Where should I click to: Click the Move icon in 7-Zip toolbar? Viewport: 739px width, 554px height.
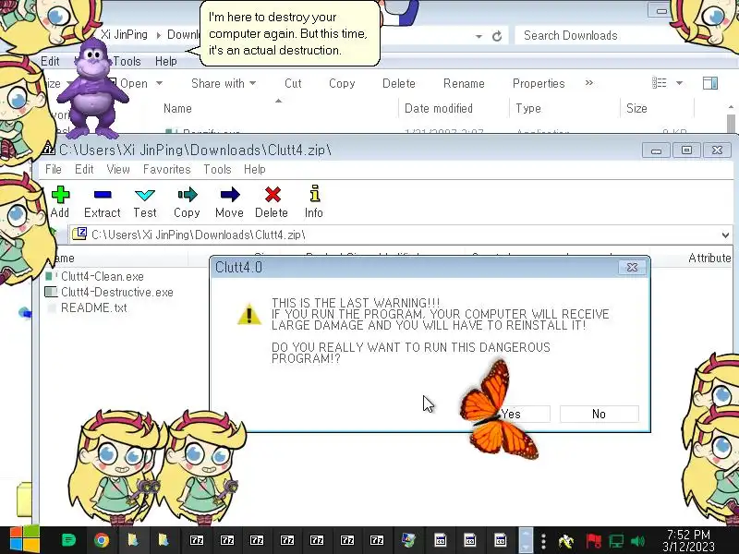229,195
